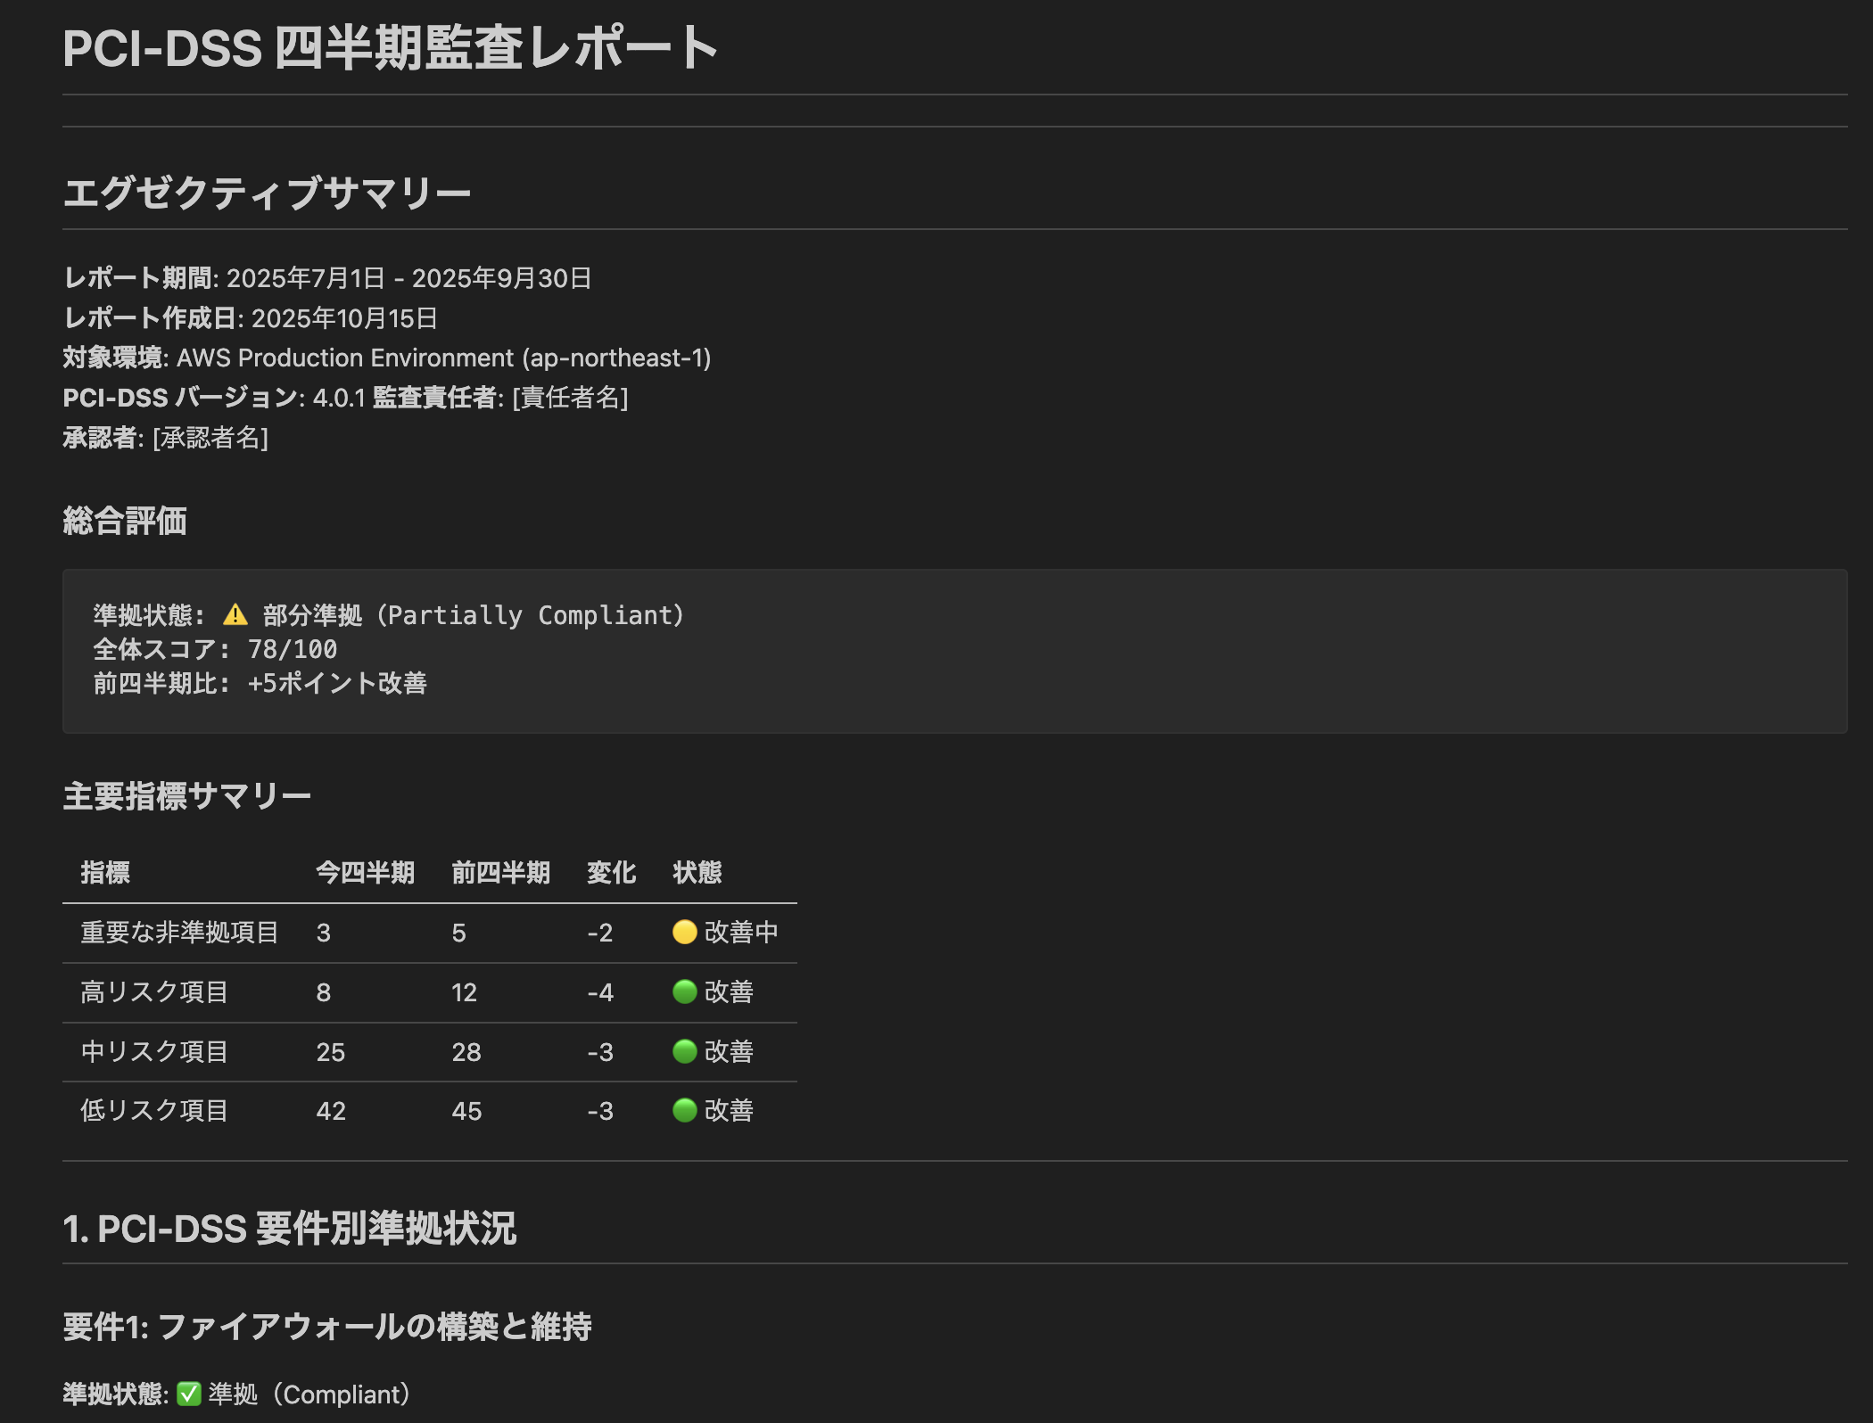Click the 部分準拠 (Partially Compliant) text
This screenshot has width=1873, height=1423.
[x=474, y=615]
